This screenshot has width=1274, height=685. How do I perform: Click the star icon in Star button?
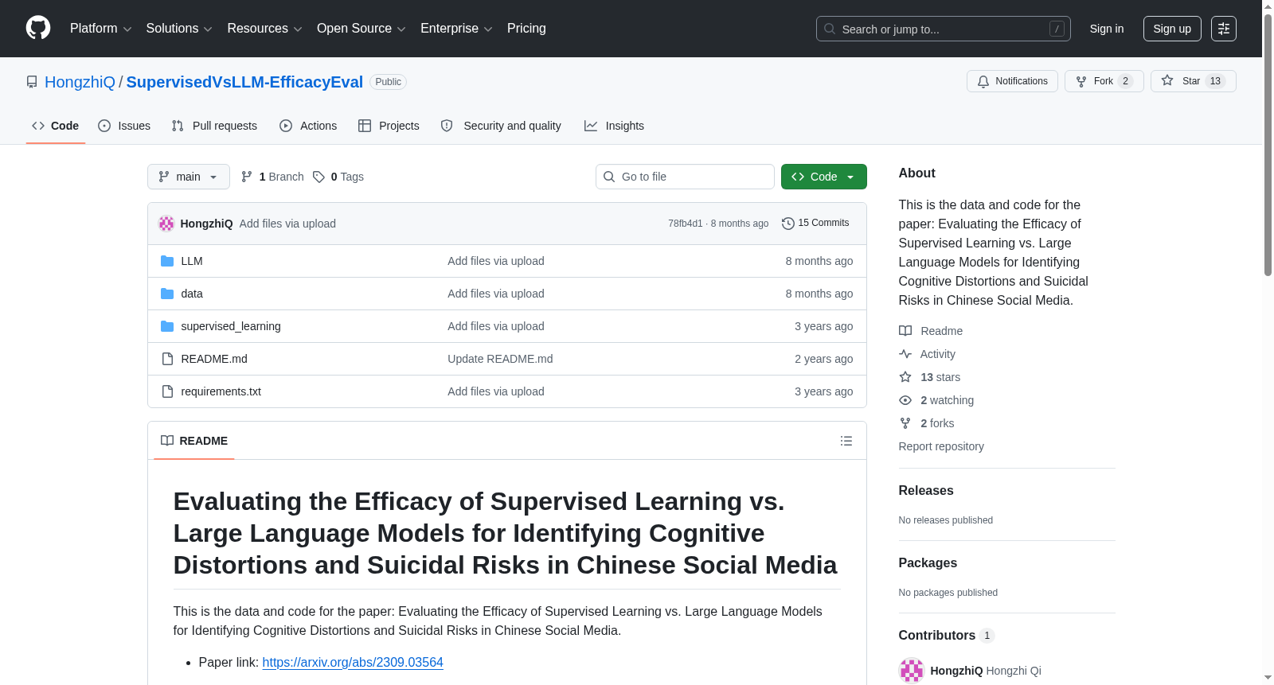click(x=1167, y=80)
